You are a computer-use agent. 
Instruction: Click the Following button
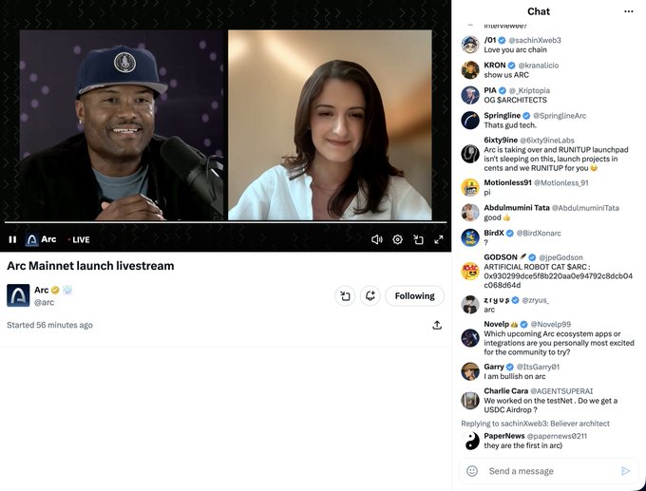(414, 295)
